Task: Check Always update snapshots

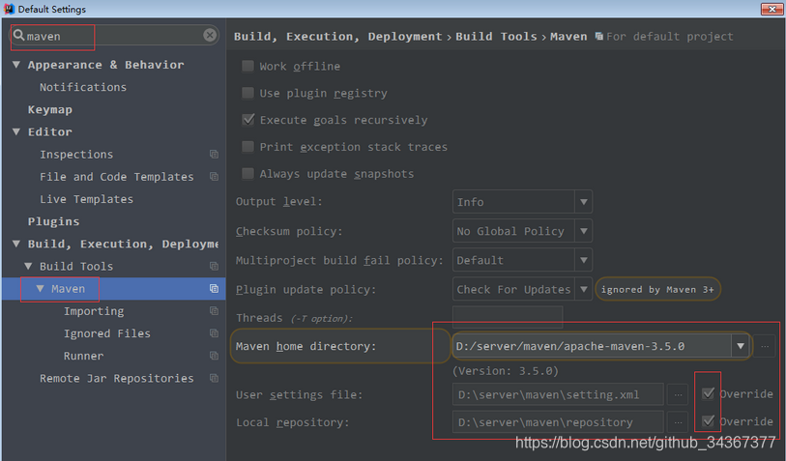Action: point(247,173)
